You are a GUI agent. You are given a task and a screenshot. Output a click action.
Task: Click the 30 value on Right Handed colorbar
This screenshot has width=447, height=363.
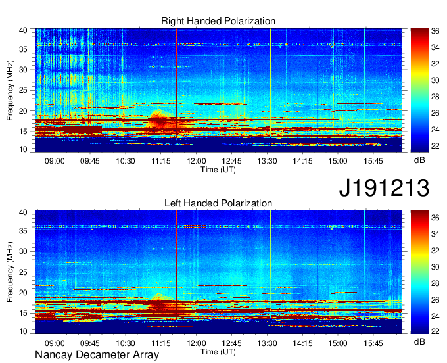tap(435, 80)
